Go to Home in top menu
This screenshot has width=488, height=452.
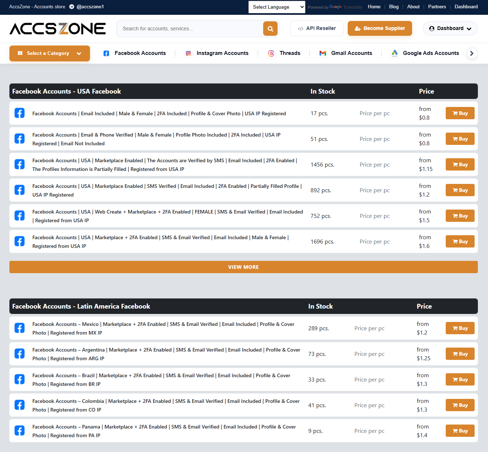tap(374, 7)
